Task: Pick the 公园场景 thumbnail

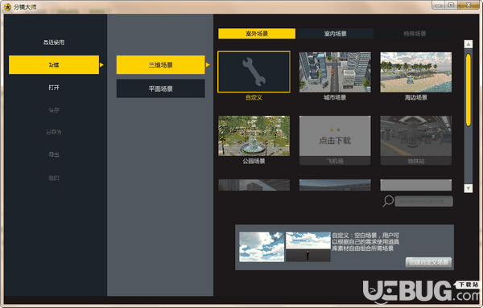Action: (254, 136)
